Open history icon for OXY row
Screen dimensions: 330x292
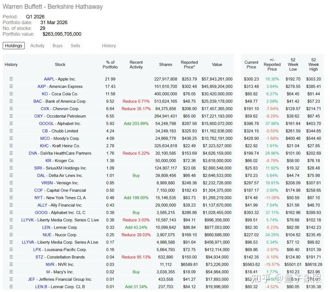pos(11,116)
